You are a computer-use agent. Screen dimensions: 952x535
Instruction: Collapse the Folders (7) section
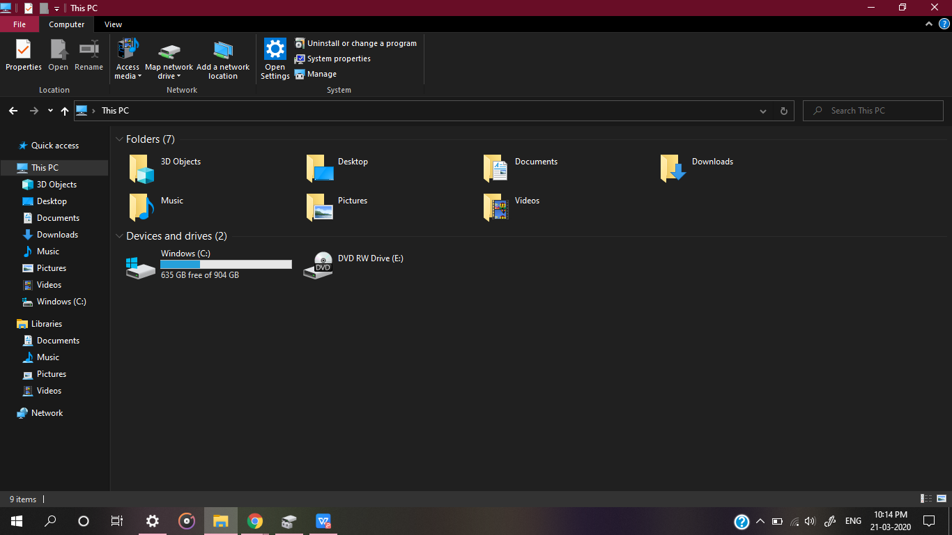[119, 139]
